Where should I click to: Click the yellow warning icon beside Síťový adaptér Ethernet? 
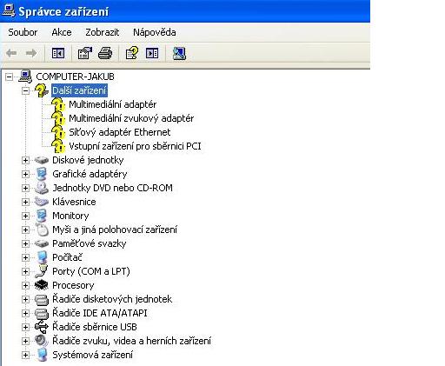(x=58, y=132)
